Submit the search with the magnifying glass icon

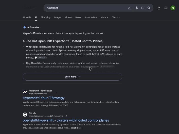(x=149, y=8)
